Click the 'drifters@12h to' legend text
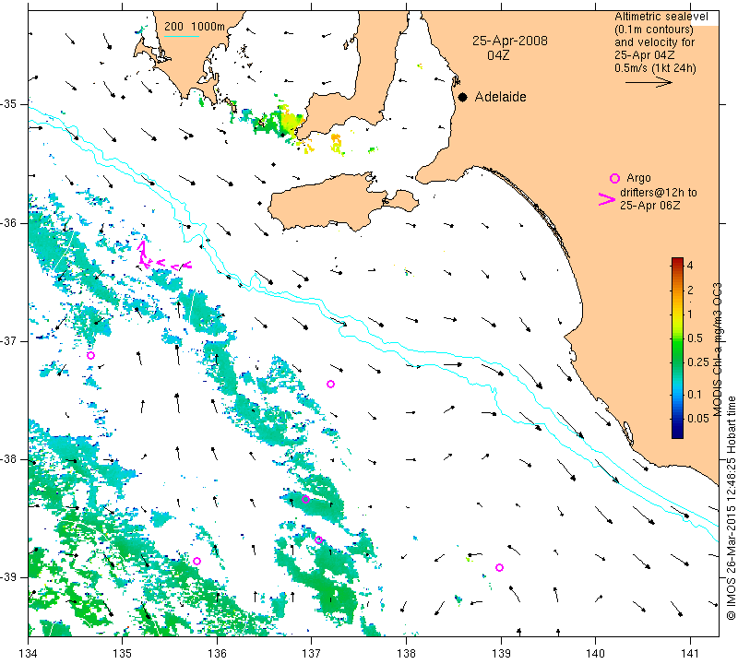 click(659, 193)
